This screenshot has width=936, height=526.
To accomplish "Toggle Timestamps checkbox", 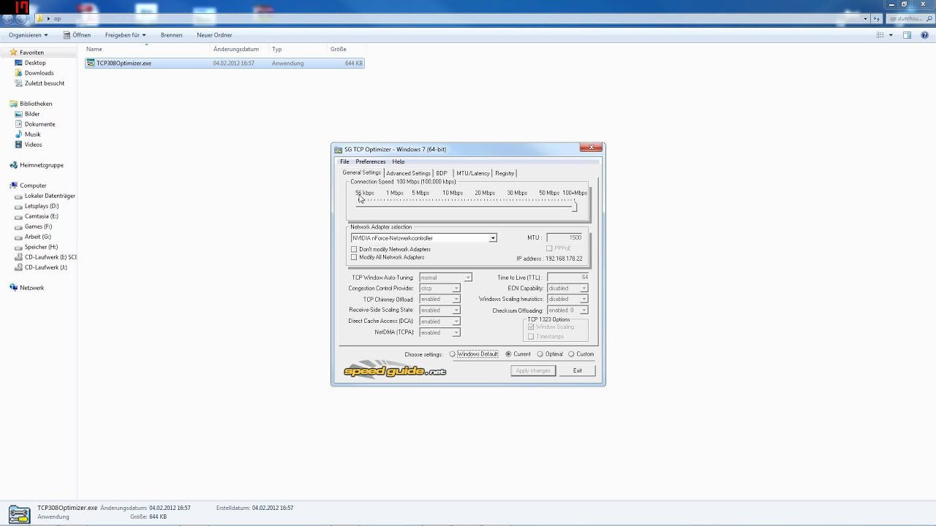I will click(531, 336).
